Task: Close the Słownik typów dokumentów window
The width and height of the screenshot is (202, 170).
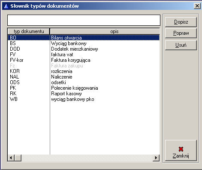Action: (197, 6)
